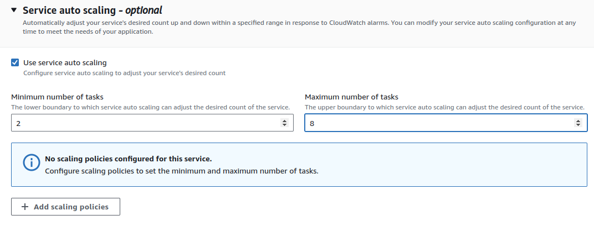This screenshot has width=594, height=226.
Task: Uncheck the Use service auto scaling checkbox
Action: 15,62
